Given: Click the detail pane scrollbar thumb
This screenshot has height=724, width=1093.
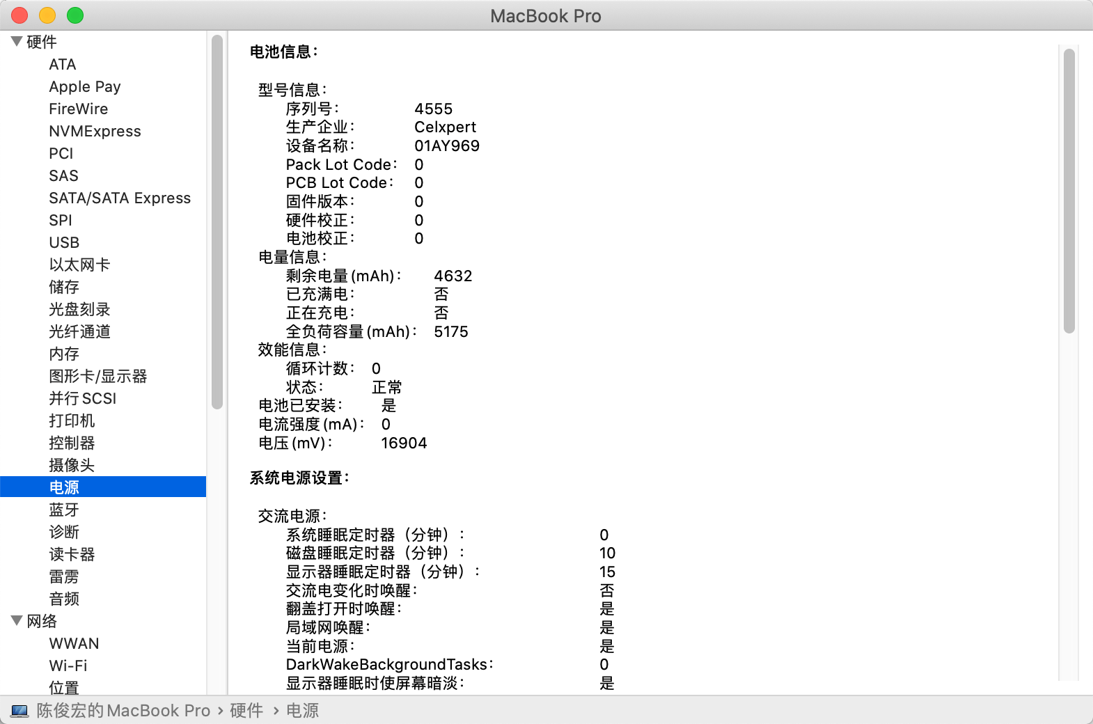Looking at the screenshot, I should (x=1069, y=191).
